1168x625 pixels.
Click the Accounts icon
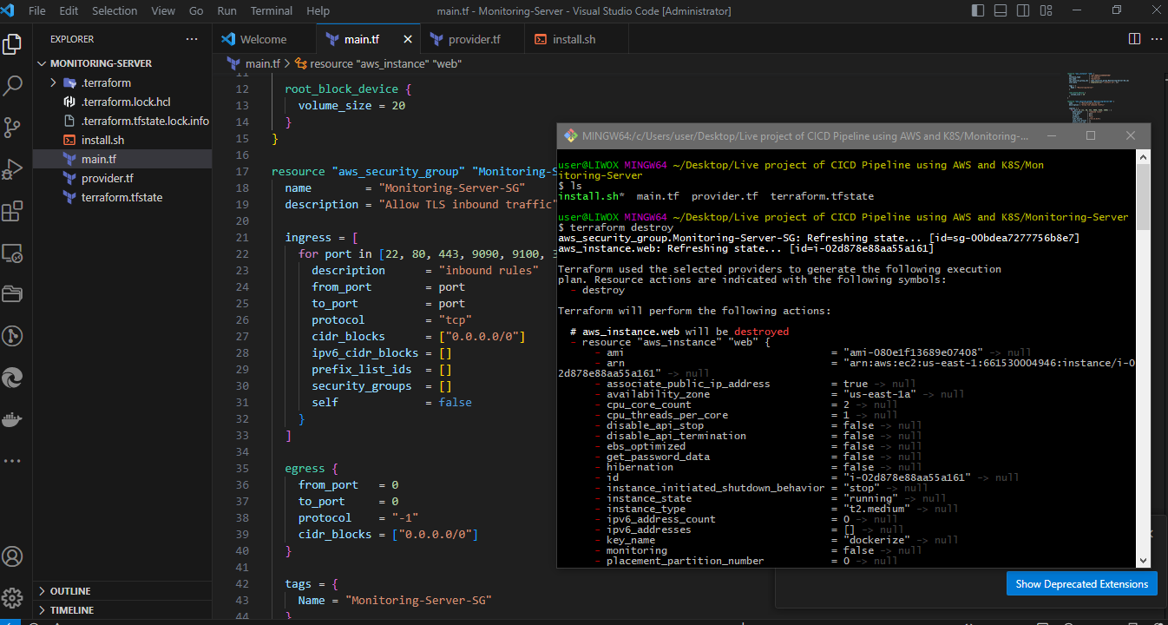point(13,556)
